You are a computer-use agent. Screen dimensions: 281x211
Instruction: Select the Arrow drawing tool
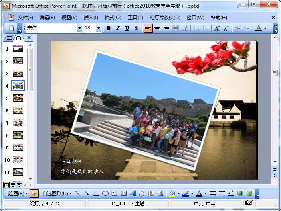pos(87,193)
